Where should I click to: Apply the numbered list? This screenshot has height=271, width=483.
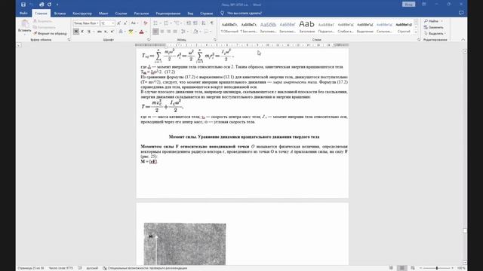(166, 23)
